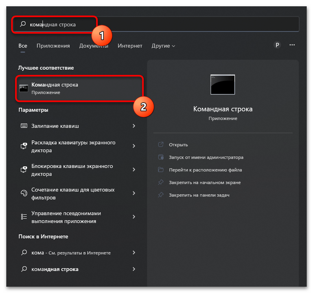Click the large Command Prompt thumbnail in preview
This screenshot has height=293, width=313.
[223, 85]
